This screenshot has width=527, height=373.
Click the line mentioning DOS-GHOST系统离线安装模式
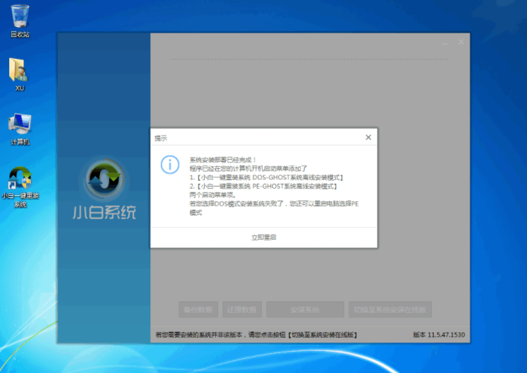pos(266,177)
